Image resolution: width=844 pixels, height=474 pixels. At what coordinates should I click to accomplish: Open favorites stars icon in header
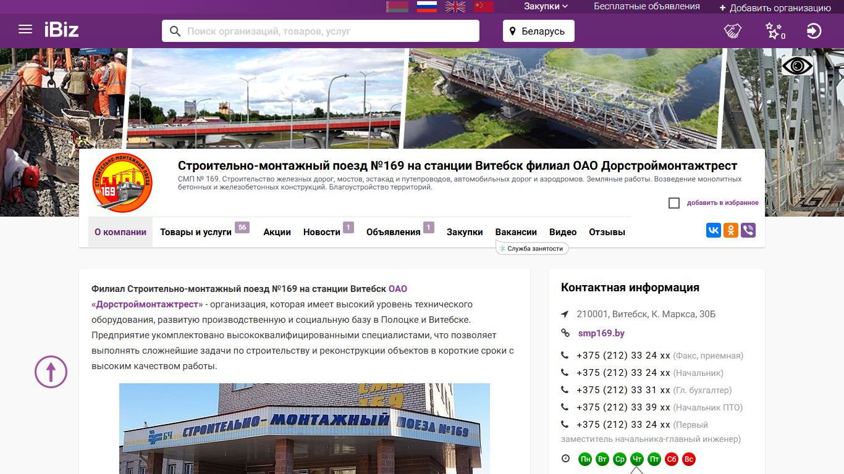[x=774, y=31]
